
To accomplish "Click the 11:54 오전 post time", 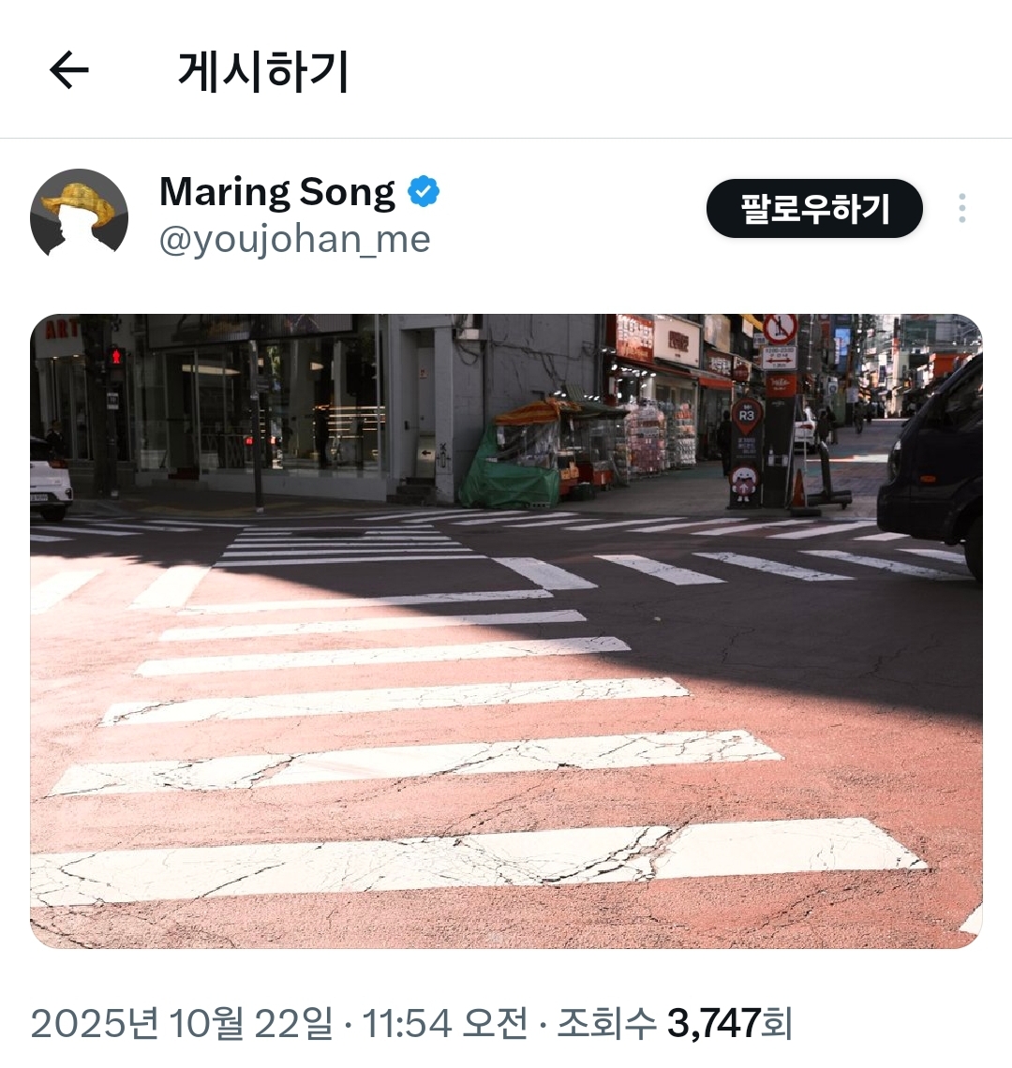I will [x=444, y=1023].
